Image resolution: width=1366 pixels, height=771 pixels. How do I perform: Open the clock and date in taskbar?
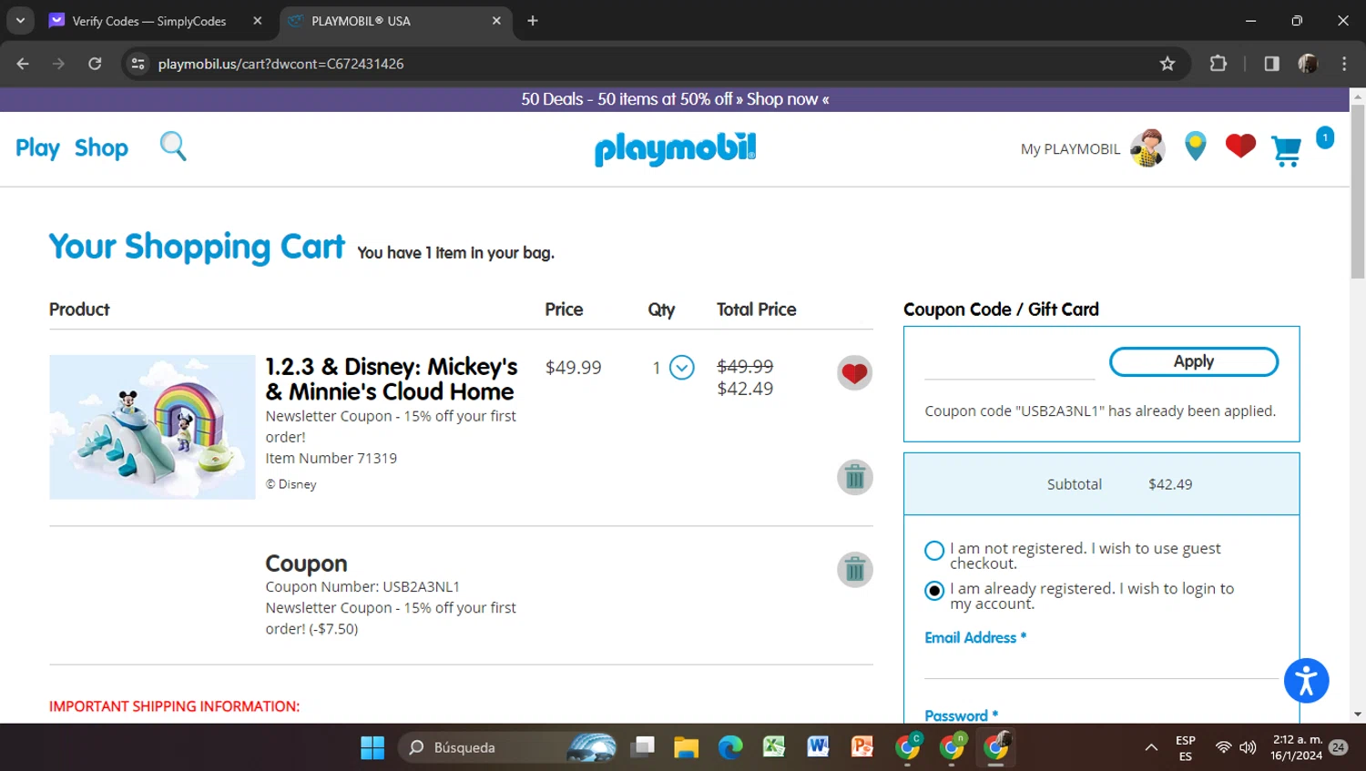[1297, 747]
